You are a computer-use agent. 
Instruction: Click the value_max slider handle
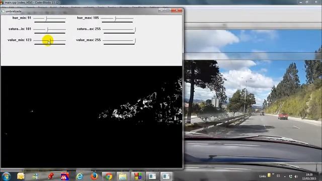(135, 41)
